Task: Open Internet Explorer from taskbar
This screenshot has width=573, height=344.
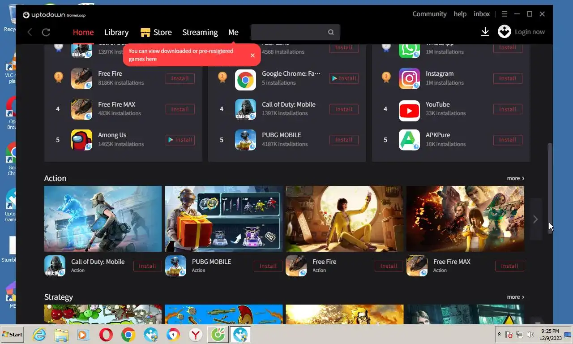Action: click(x=39, y=335)
